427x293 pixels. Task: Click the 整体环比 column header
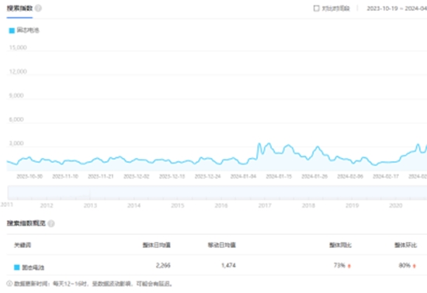(x=405, y=245)
